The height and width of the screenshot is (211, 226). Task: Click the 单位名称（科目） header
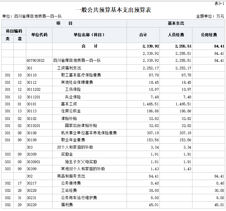89,35
